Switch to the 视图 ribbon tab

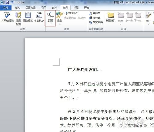(x=76, y=8)
